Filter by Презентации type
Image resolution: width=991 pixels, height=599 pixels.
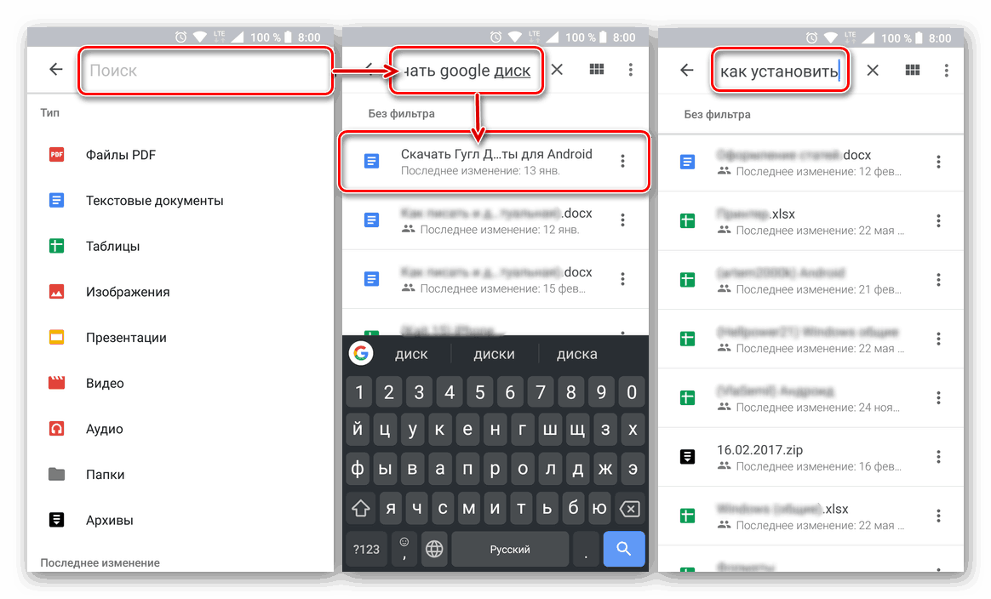click(180, 338)
